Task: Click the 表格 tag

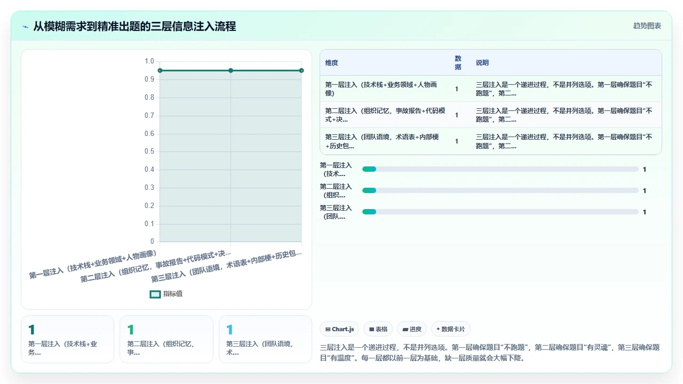Action: (378, 329)
